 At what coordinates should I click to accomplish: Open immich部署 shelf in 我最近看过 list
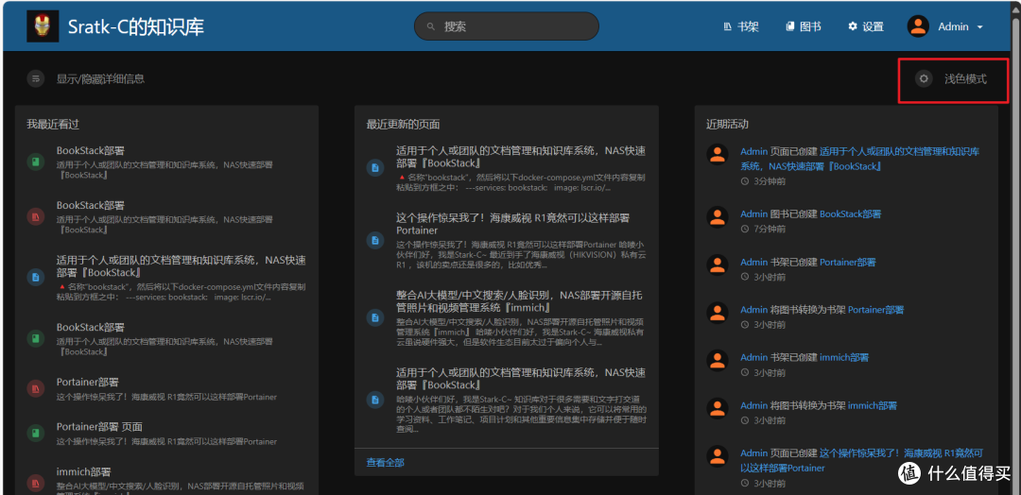click(x=82, y=471)
